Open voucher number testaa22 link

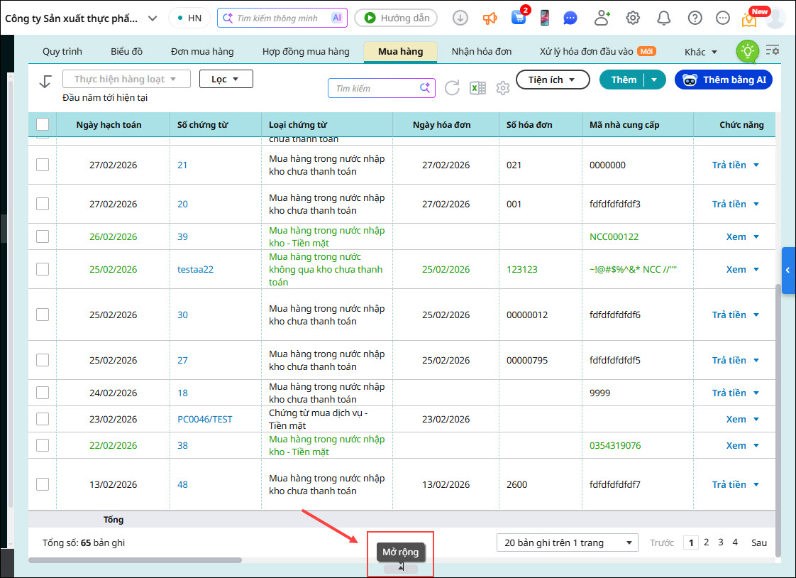[x=195, y=269]
